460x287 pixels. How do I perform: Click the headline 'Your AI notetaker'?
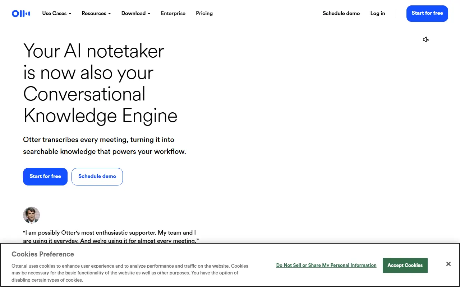point(94,51)
